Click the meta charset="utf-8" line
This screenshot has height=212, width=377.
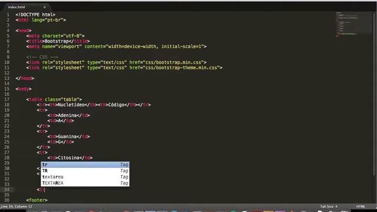tap(55, 36)
